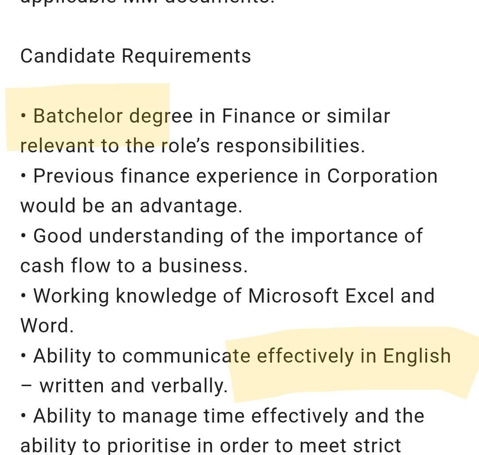Click the bullet before Good understanding

click(x=24, y=236)
